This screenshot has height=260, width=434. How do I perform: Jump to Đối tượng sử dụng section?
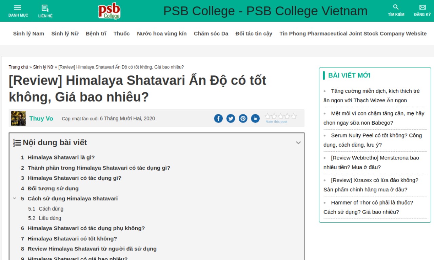coord(53,188)
